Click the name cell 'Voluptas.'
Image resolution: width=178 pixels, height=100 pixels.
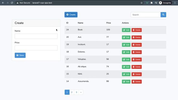[x=82, y=59]
